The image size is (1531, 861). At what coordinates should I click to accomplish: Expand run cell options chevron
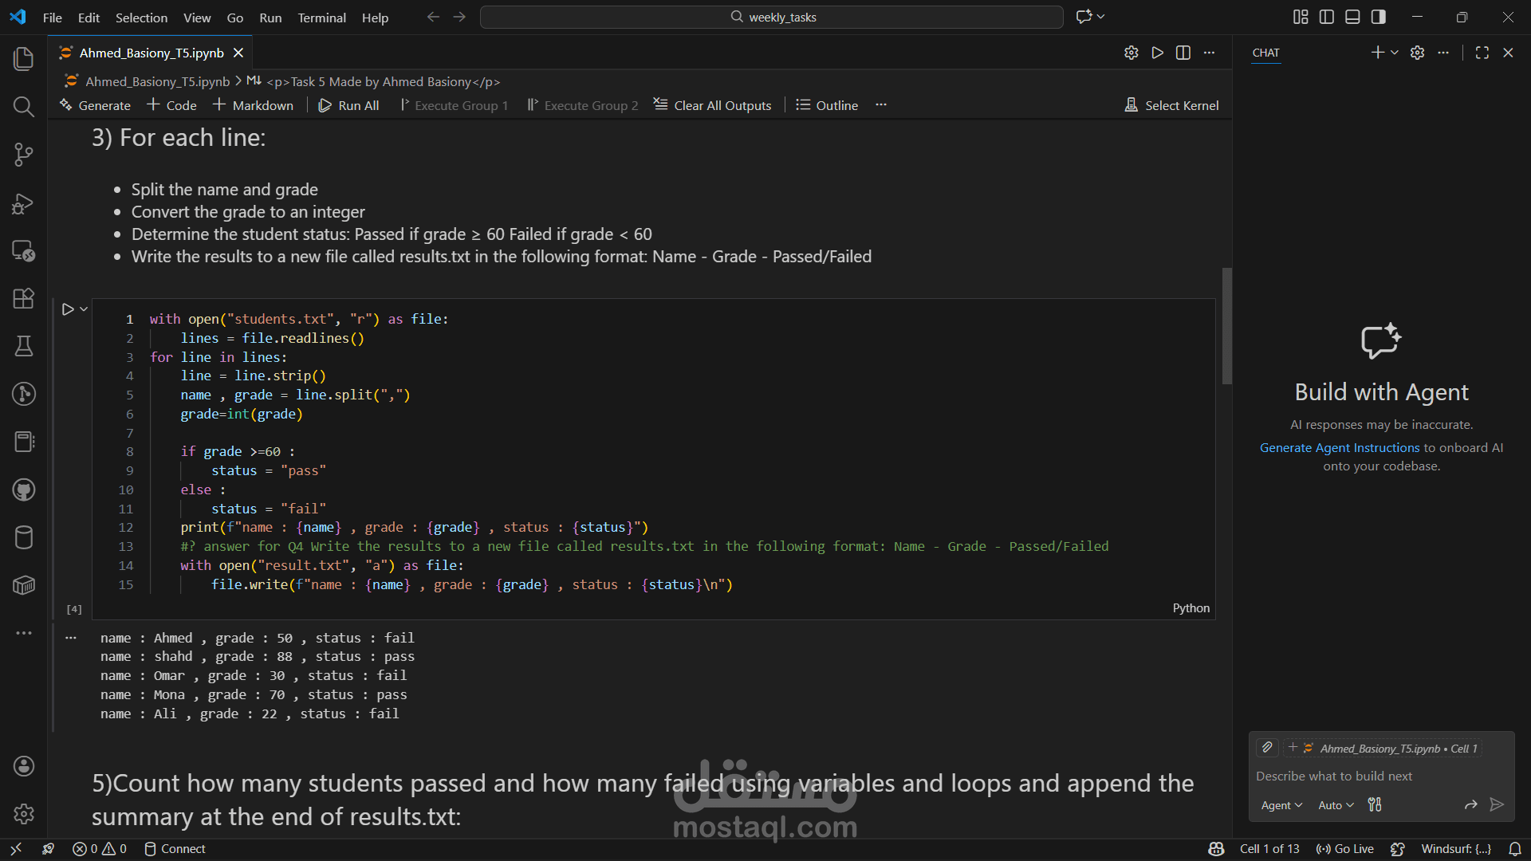coord(84,309)
